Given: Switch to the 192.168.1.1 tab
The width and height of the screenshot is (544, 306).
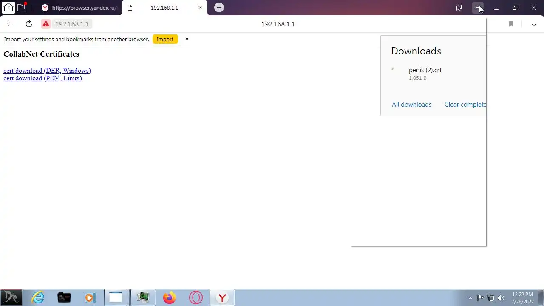Looking at the screenshot, I should pyautogui.click(x=164, y=8).
